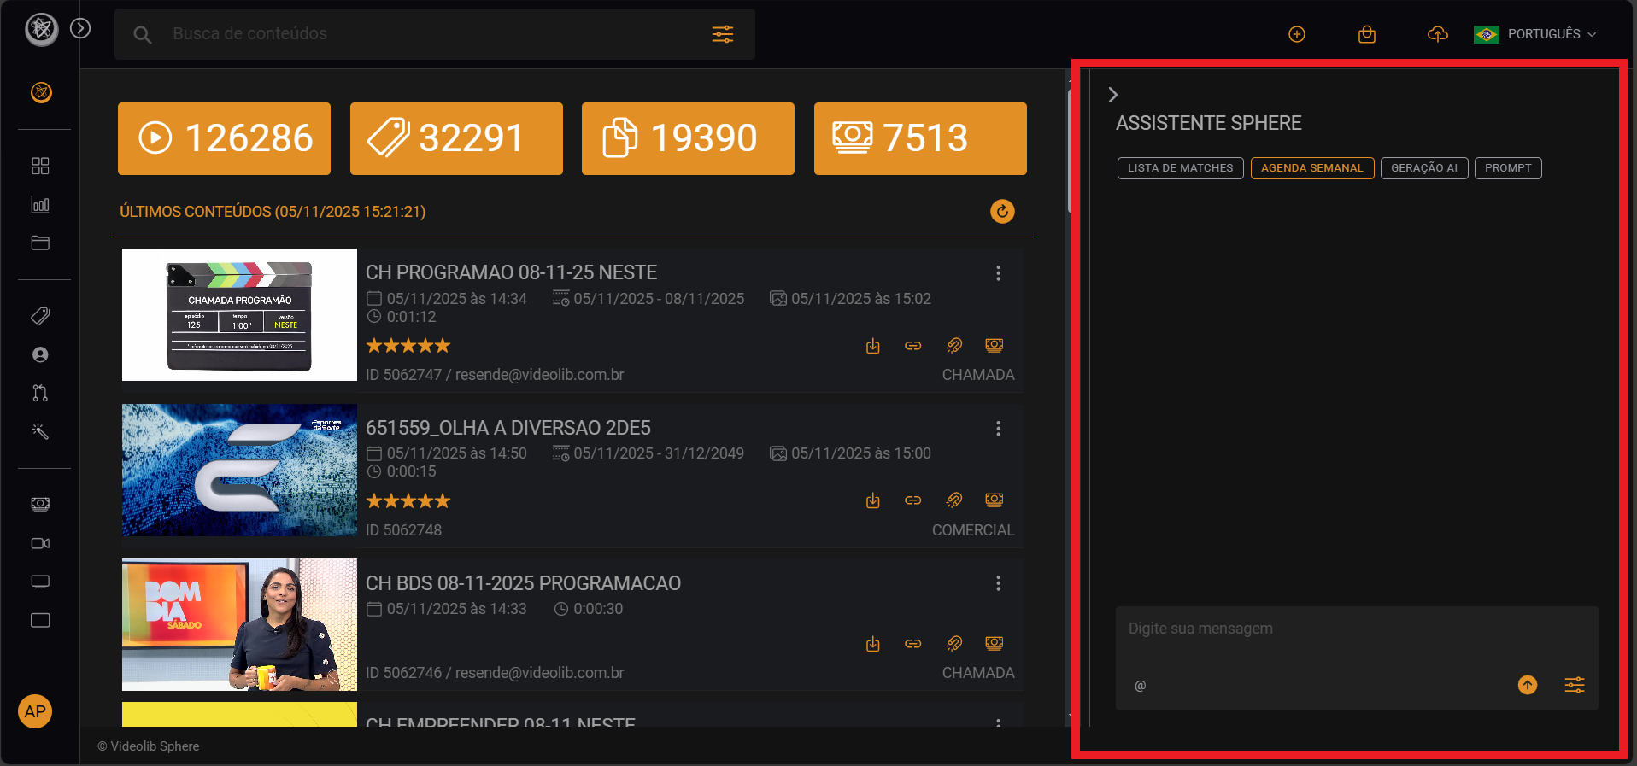Click the content list vertical scrollbar

(x=1070, y=149)
